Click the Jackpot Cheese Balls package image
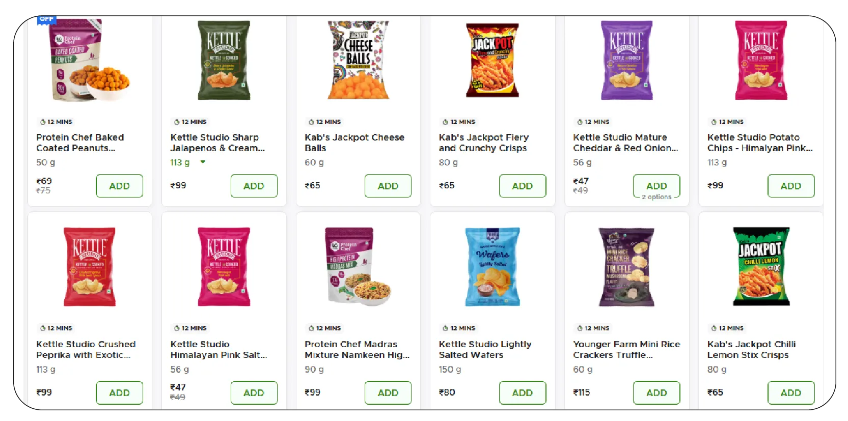Viewport: 848px width, 421px height. 358,59
